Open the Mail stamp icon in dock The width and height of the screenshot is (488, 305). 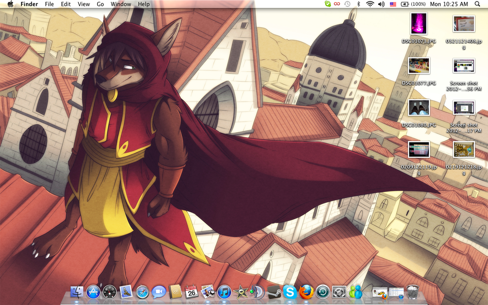click(126, 292)
